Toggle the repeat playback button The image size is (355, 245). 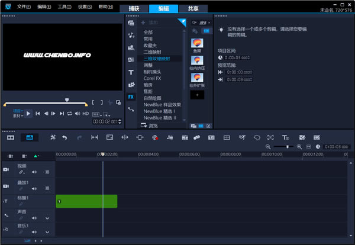(69, 113)
